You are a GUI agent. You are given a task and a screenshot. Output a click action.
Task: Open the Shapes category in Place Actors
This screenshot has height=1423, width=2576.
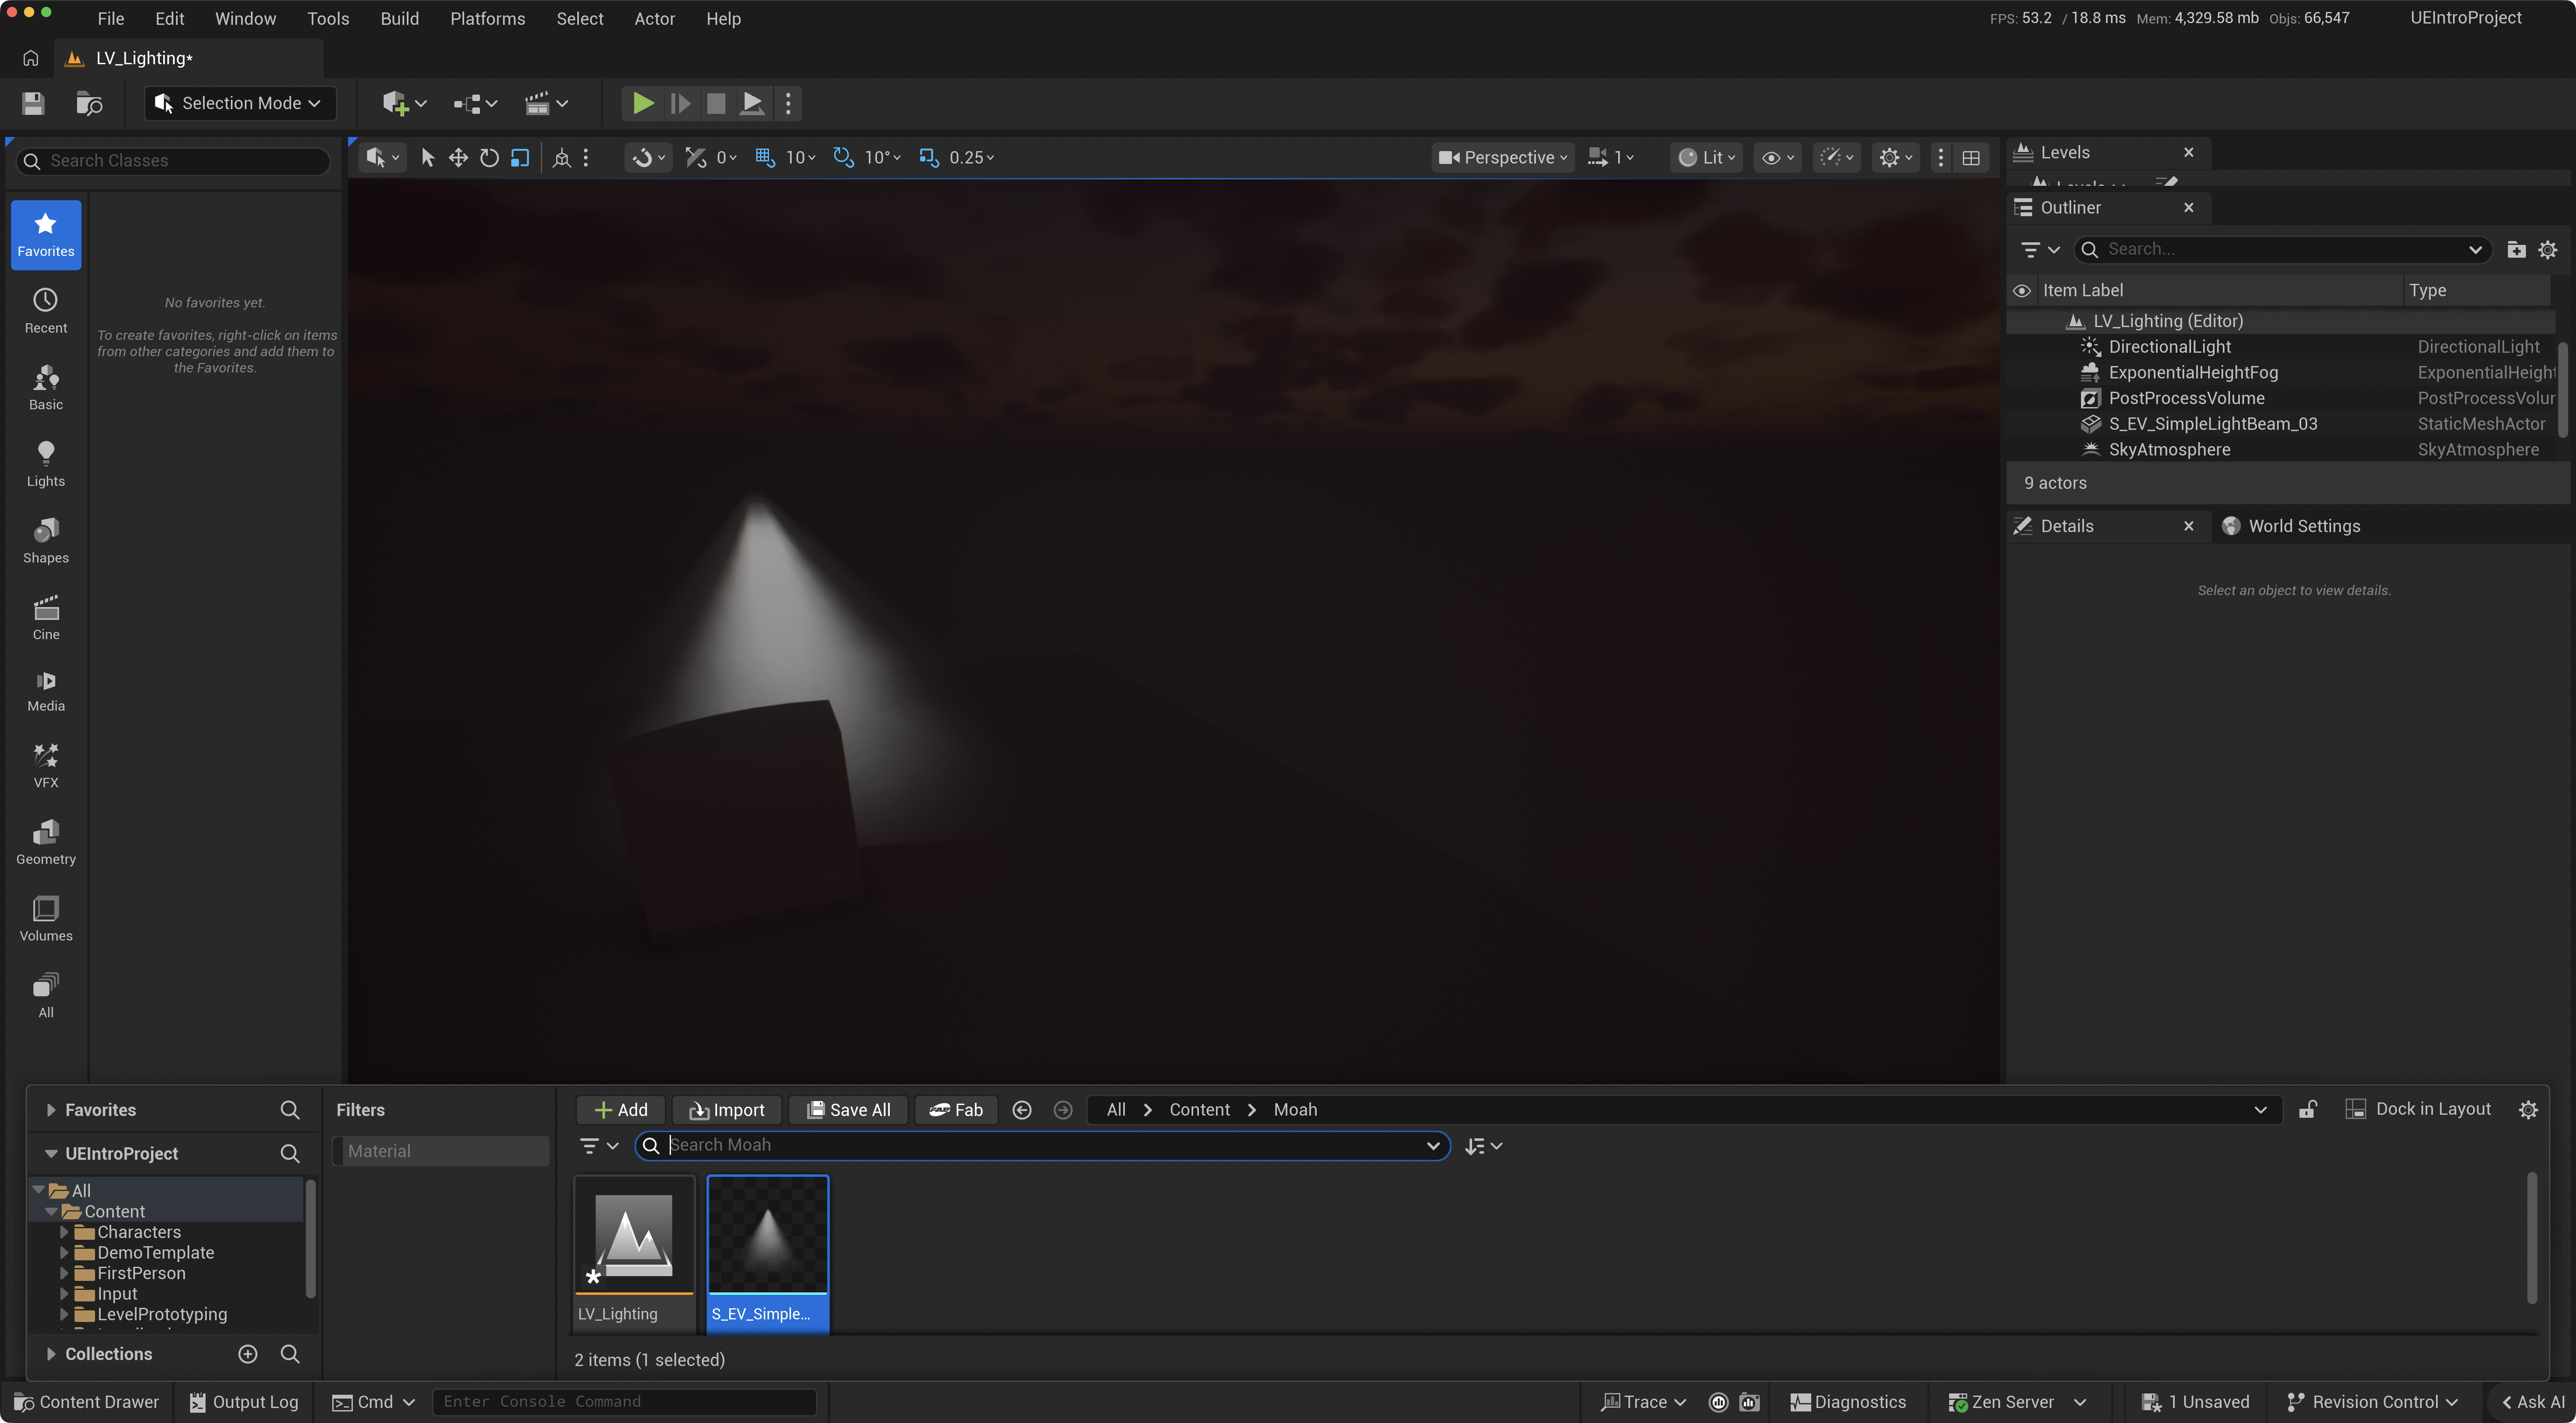[x=46, y=541]
